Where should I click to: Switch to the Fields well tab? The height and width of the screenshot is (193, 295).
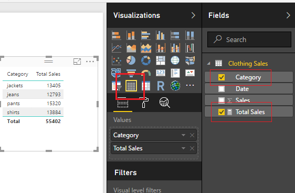pos(123,103)
